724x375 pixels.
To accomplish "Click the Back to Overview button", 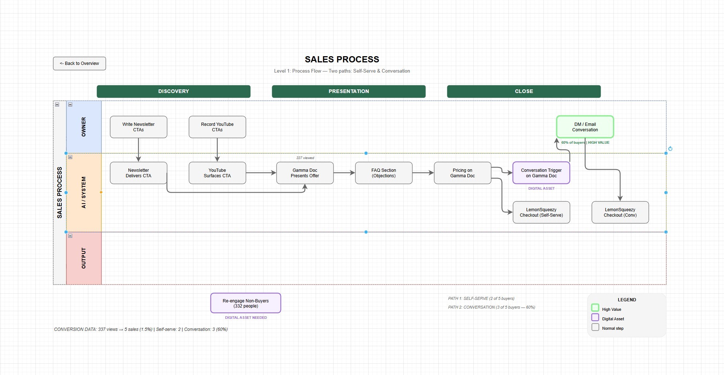I will [x=80, y=63].
